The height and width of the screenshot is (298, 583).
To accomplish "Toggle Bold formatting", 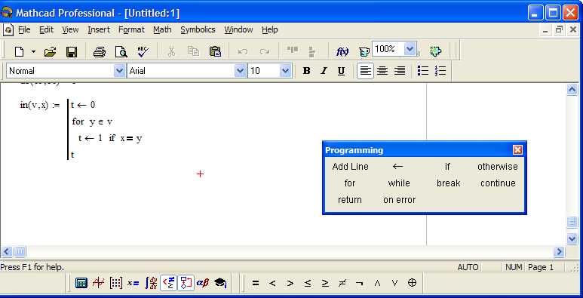I will tap(306, 71).
